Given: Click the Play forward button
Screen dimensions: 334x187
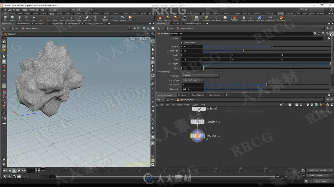Looking at the screenshot, I should (19, 171).
